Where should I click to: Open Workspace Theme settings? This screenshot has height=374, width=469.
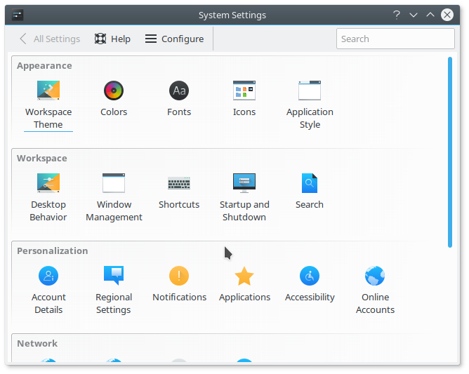(x=48, y=105)
